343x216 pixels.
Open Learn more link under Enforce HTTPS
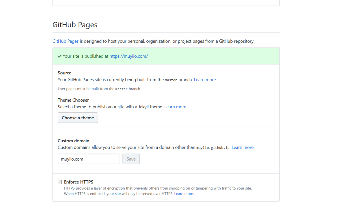tap(184, 194)
